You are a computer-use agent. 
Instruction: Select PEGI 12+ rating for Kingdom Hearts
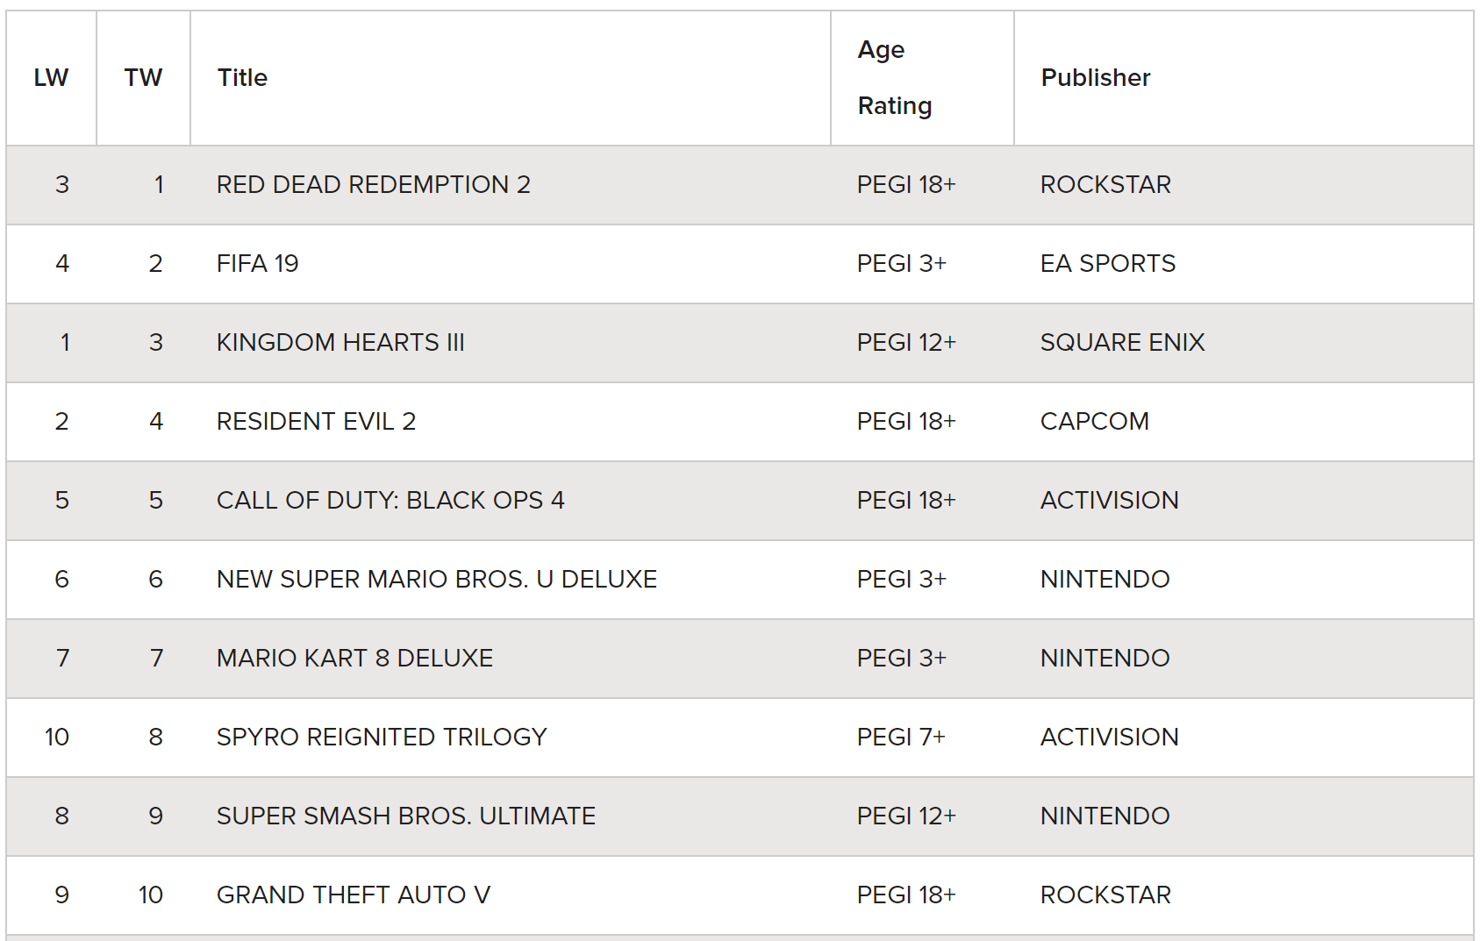pyautogui.click(x=906, y=343)
